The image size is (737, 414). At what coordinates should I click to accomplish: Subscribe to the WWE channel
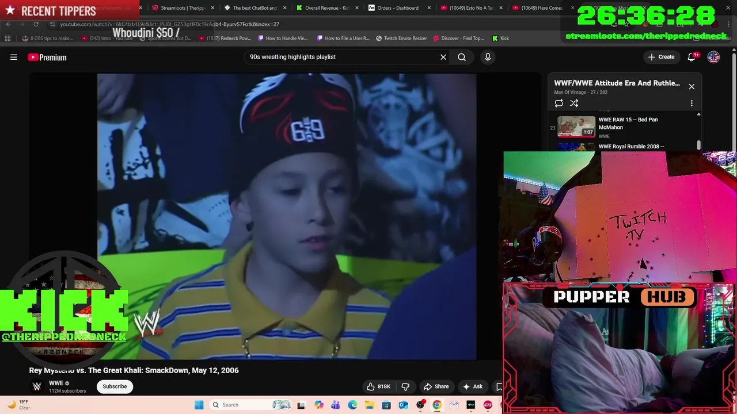(115, 386)
